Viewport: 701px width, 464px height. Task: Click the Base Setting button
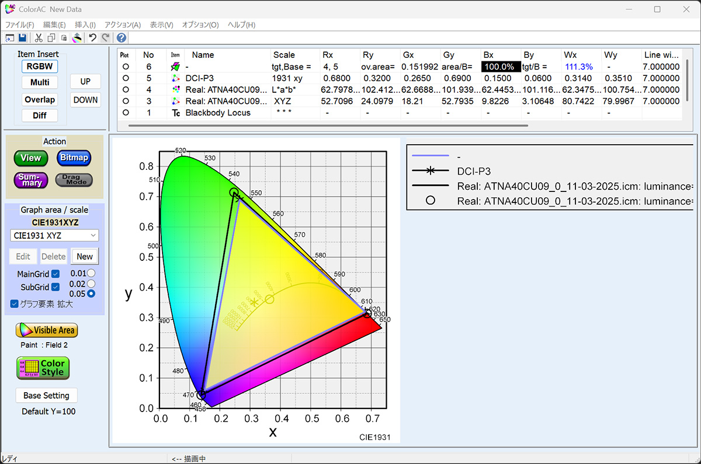point(46,396)
